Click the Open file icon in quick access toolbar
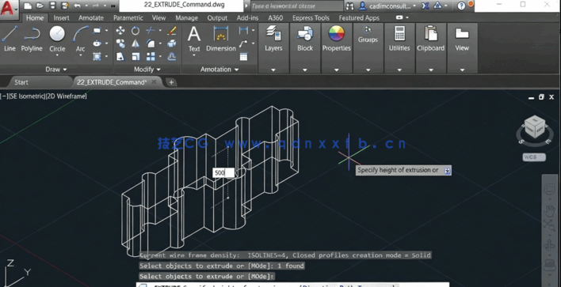 tap(40, 6)
